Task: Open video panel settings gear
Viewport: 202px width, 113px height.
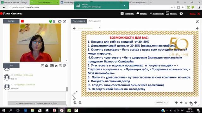Action: coord(60,21)
